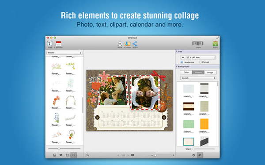The image size is (265, 165).
Task: Click the Print printer icon
Action: (120, 44)
